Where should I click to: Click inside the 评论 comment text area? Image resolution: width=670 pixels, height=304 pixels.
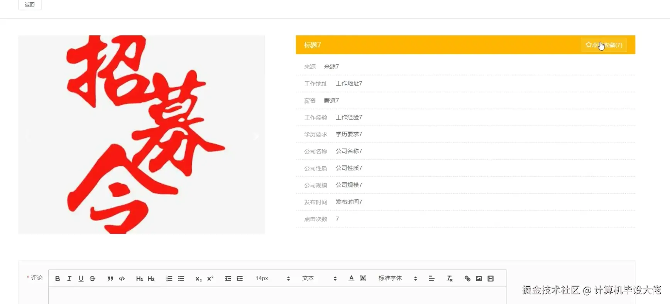277,296
